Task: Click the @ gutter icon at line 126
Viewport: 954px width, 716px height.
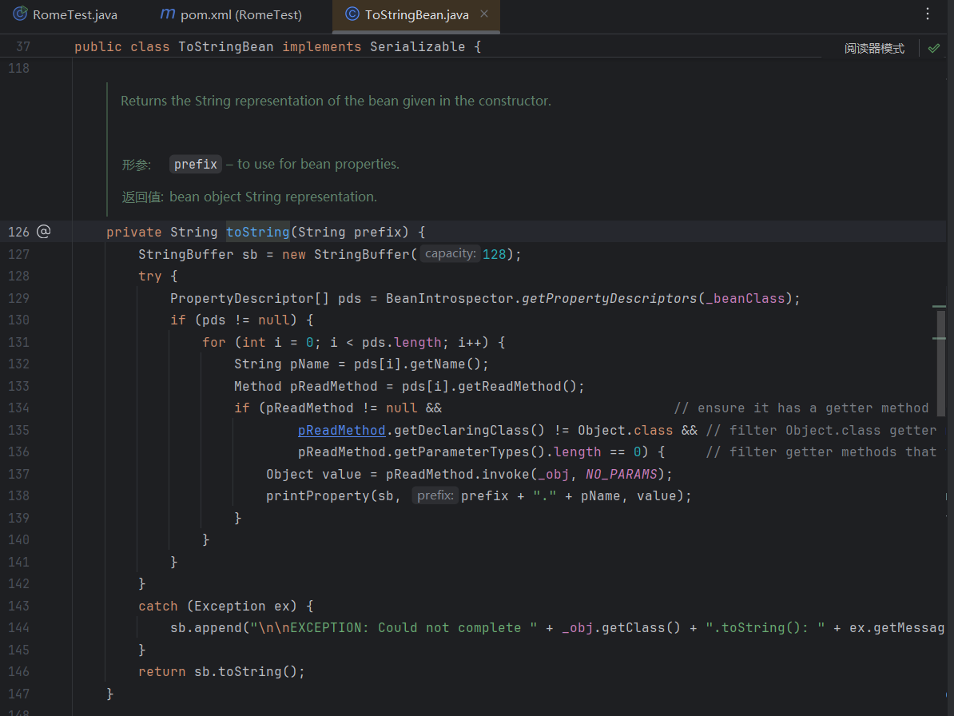Action: point(44,232)
